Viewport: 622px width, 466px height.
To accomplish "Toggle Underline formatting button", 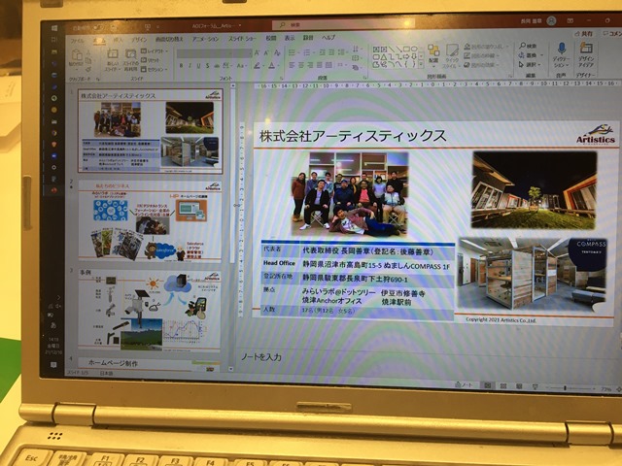I will pos(198,66).
